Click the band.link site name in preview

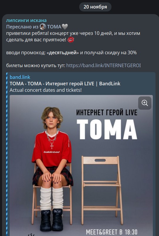tap(20, 77)
